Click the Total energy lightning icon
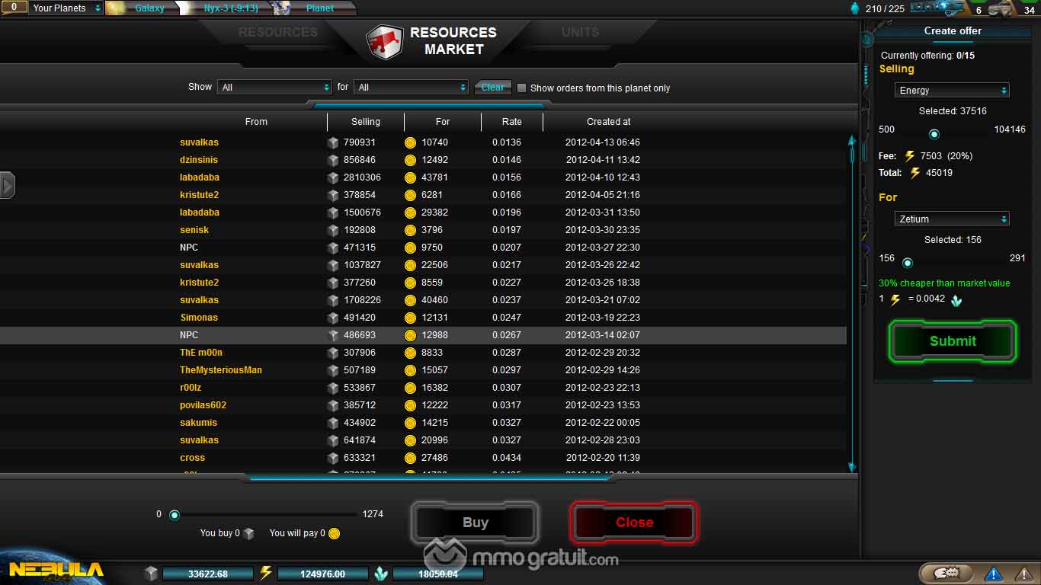Viewport: 1041px width, 585px height. (915, 173)
